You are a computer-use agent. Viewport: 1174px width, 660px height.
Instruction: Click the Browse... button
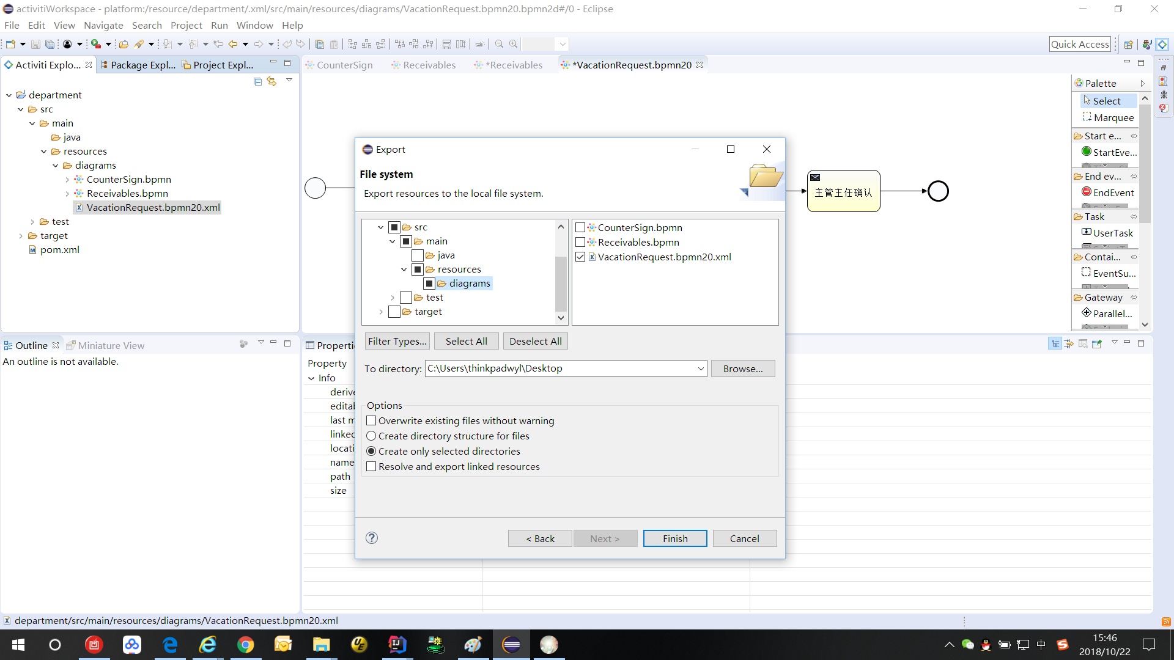click(x=743, y=369)
